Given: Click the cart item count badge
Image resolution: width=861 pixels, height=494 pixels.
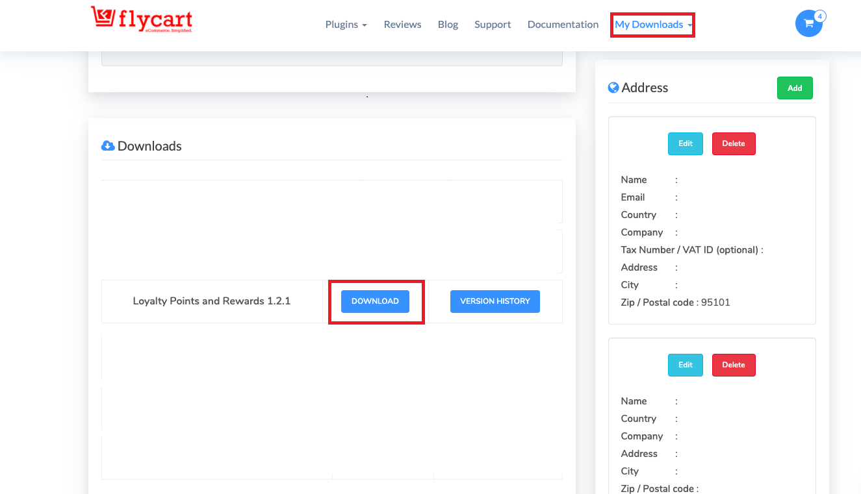Looking at the screenshot, I should click(x=819, y=16).
